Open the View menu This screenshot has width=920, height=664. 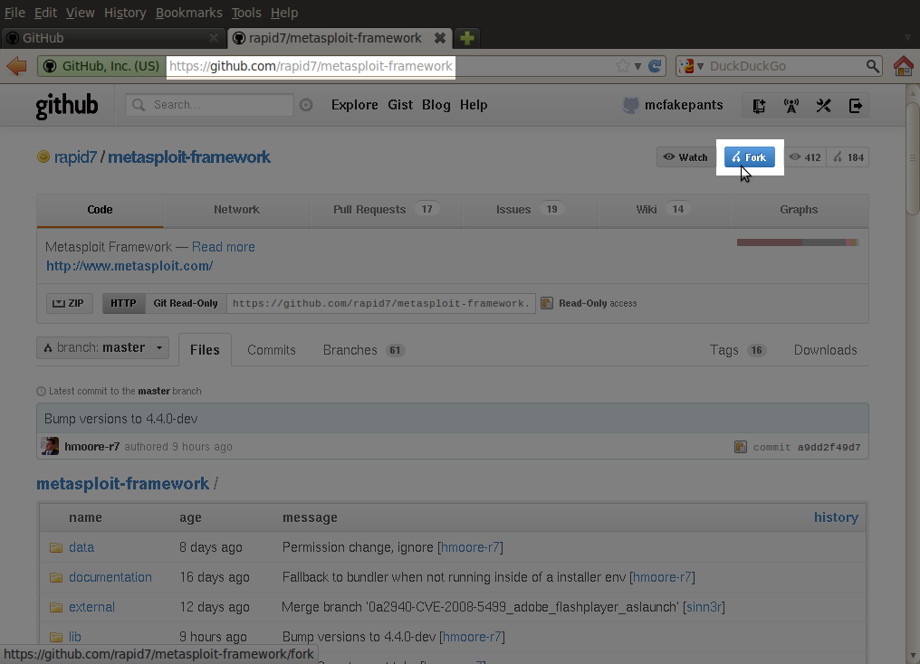click(80, 13)
